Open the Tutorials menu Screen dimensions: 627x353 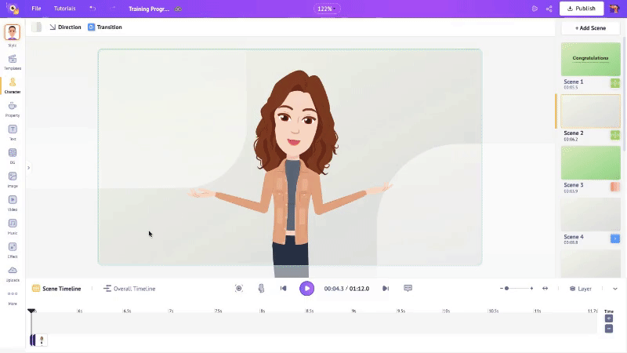click(65, 9)
